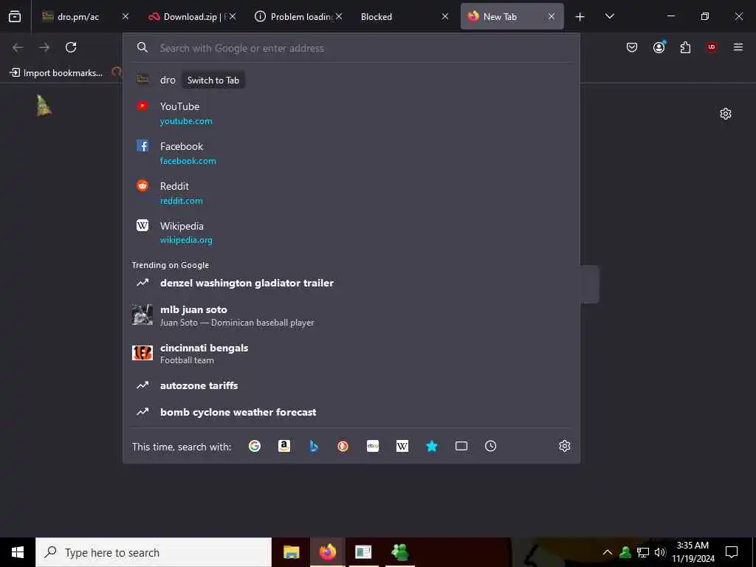Search this time with Wikipedia icon
756x567 pixels.
pos(402,446)
